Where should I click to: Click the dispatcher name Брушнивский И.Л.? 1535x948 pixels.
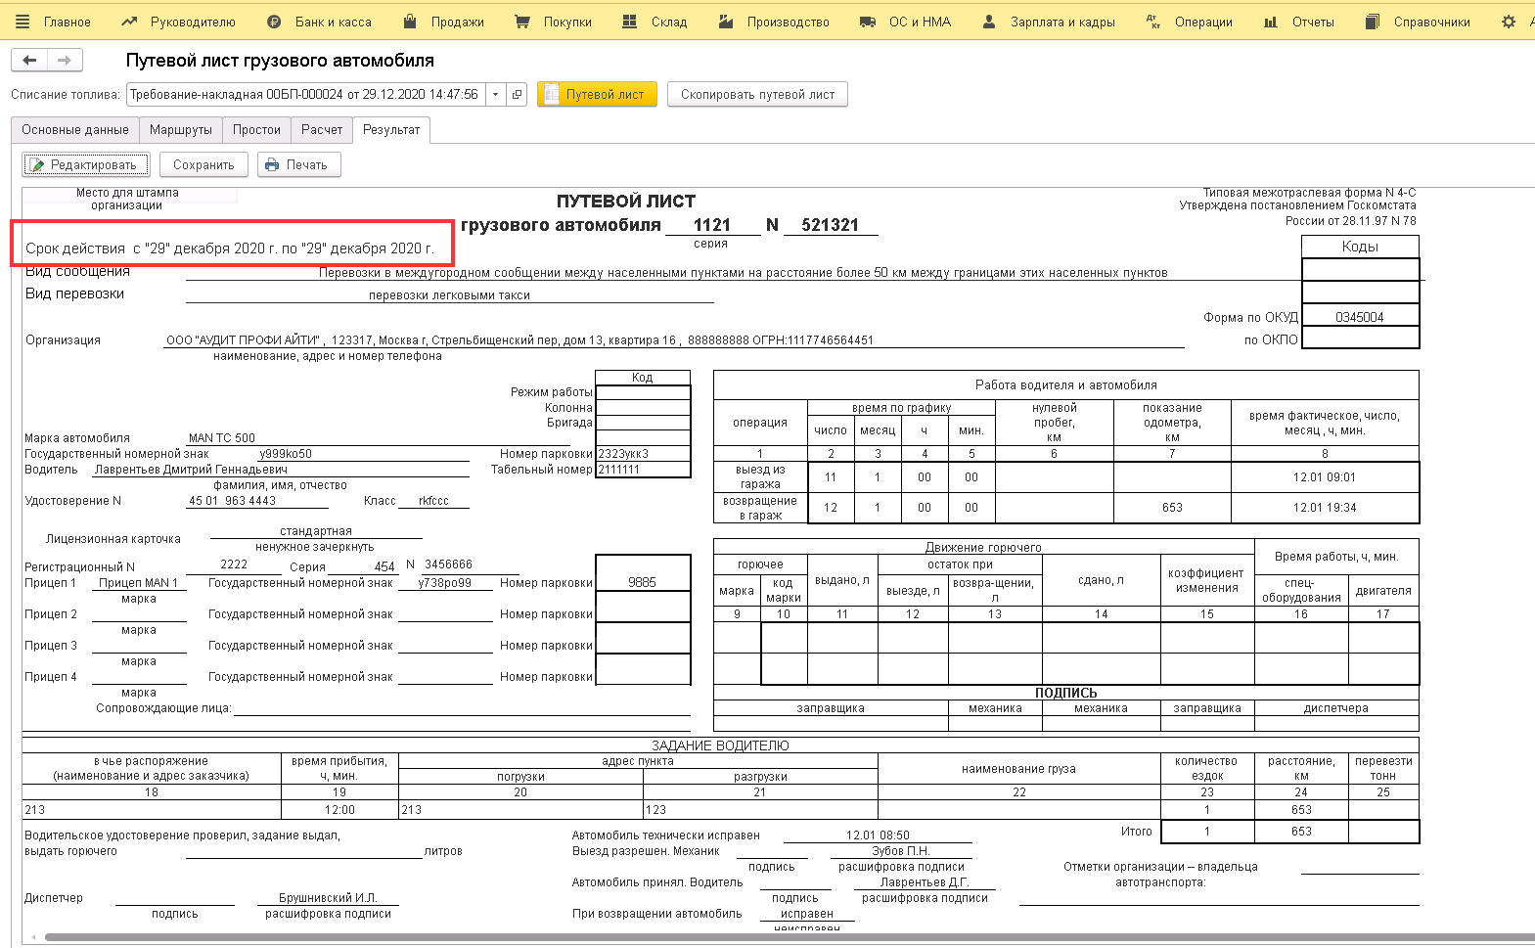(328, 898)
